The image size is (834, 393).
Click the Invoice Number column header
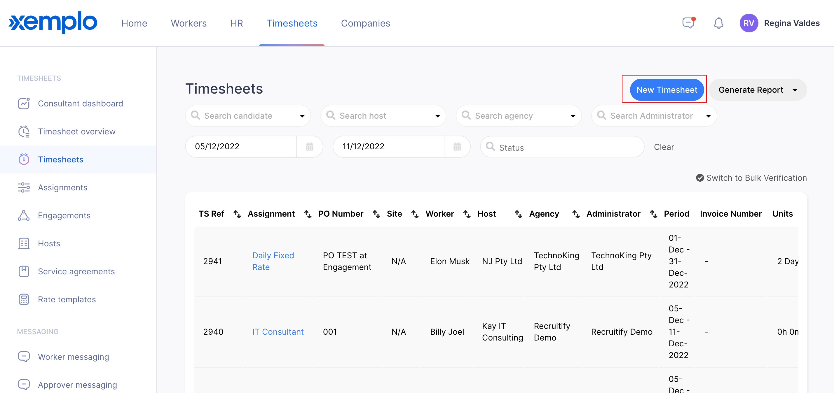point(731,214)
